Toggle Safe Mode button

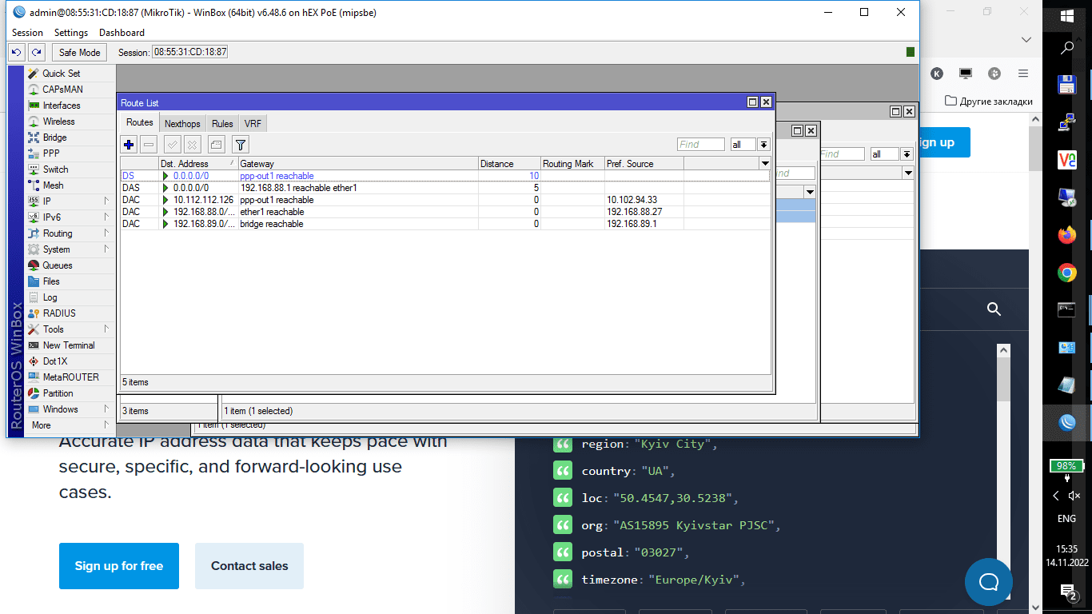(x=79, y=52)
